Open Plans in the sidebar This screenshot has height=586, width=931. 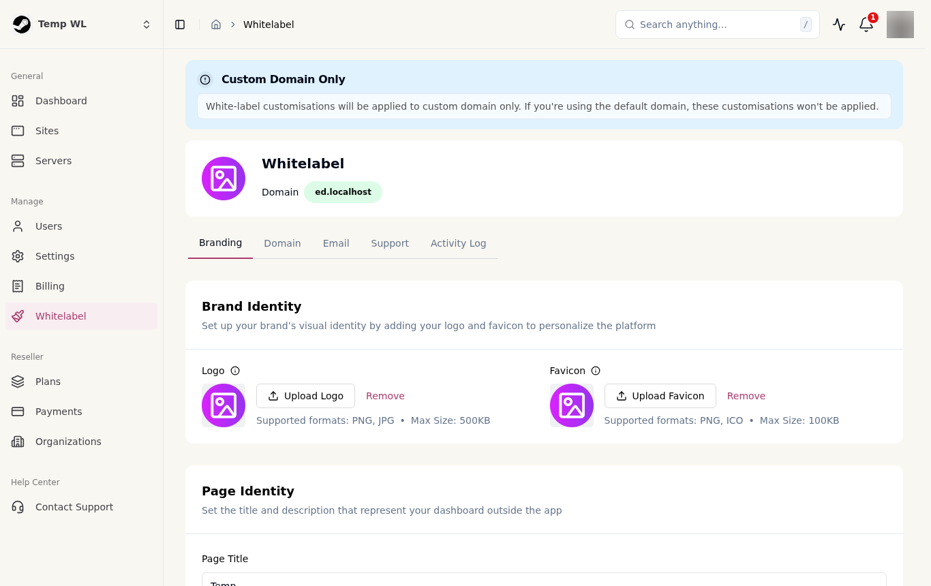tap(82, 382)
